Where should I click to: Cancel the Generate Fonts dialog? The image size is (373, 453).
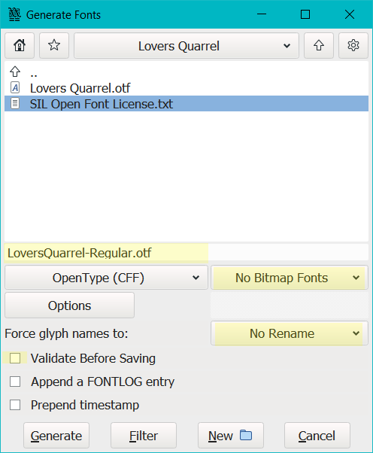click(x=317, y=436)
